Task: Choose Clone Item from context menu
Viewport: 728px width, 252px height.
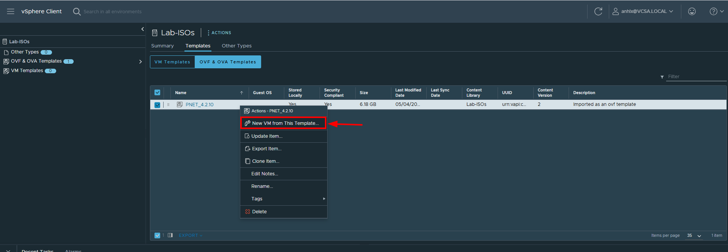Action: click(x=284, y=161)
